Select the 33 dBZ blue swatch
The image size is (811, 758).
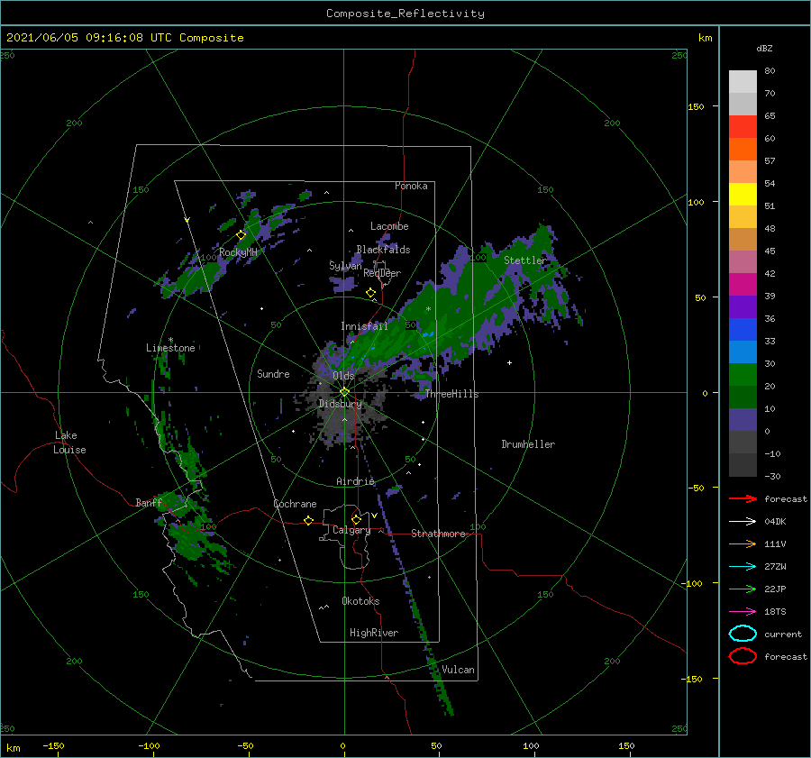[x=743, y=352]
